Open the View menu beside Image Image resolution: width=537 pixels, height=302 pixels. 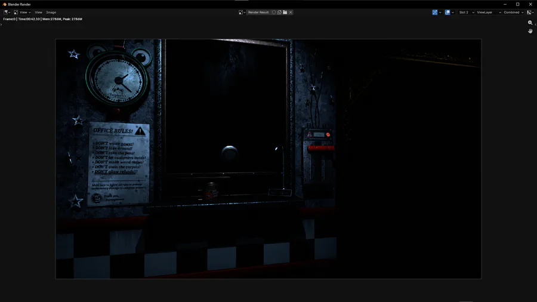pos(38,13)
